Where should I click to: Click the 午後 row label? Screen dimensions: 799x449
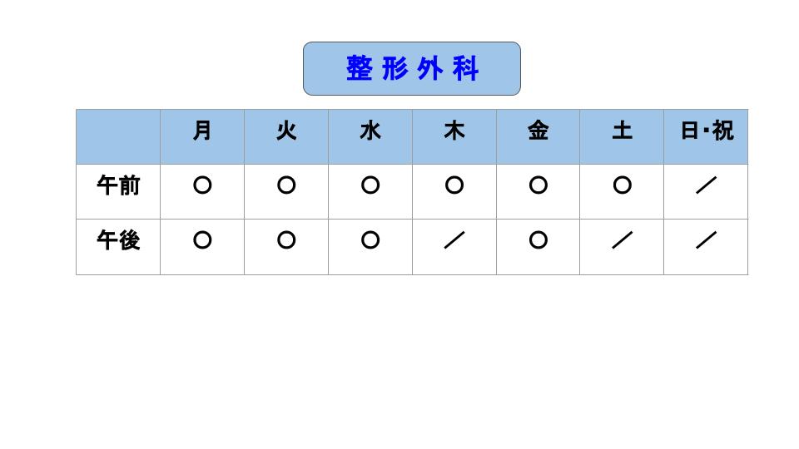pos(118,240)
